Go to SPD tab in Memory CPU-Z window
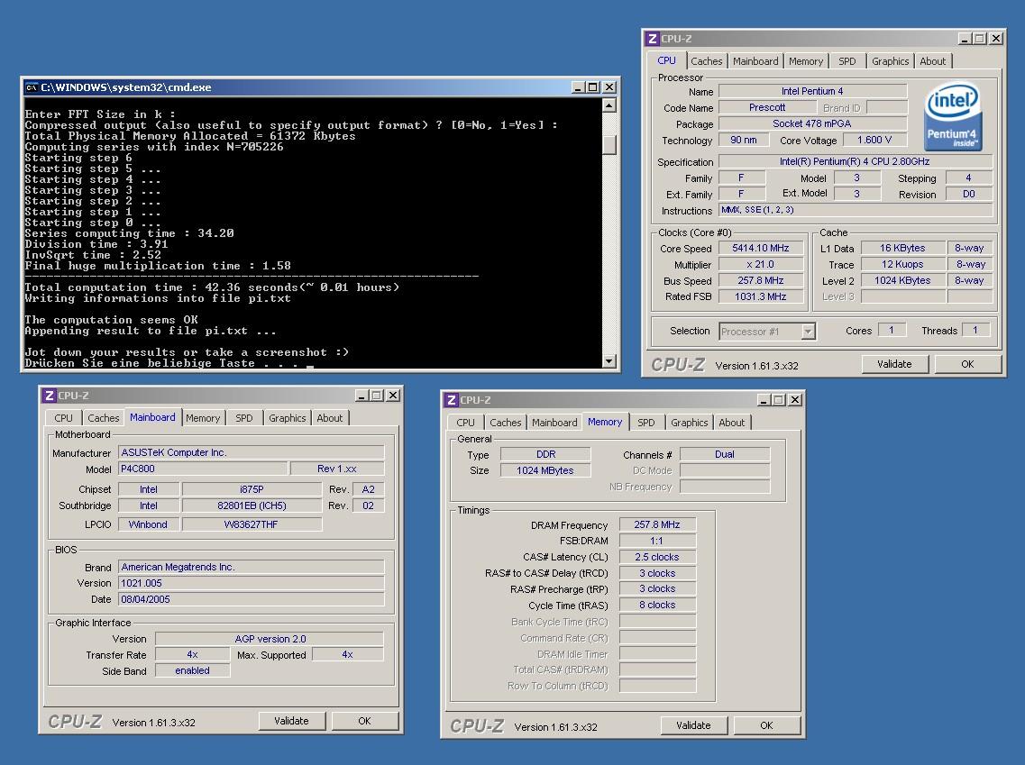Screen dimensions: 1025x765 point(645,423)
